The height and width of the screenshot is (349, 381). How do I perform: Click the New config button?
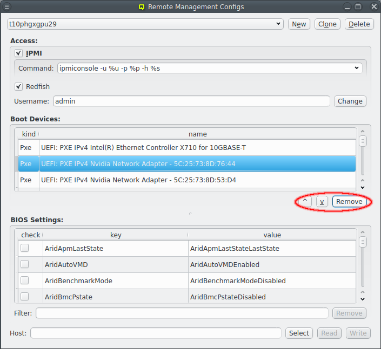point(299,24)
